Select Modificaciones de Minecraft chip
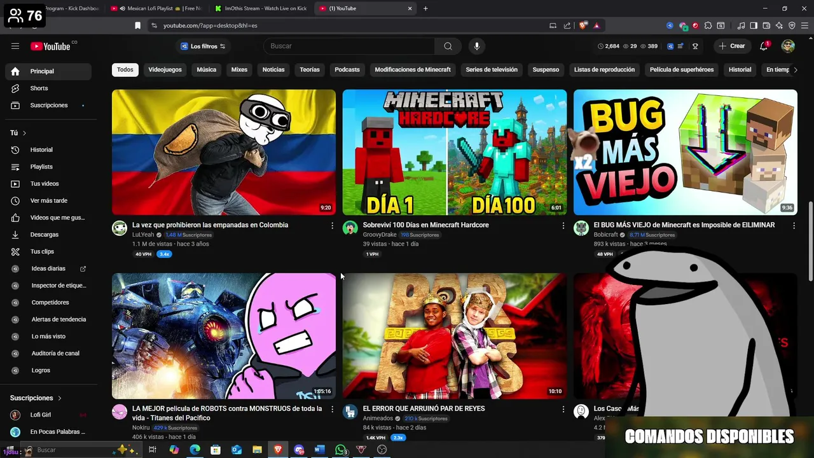This screenshot has height=458, width=814. tap(413, 69)
